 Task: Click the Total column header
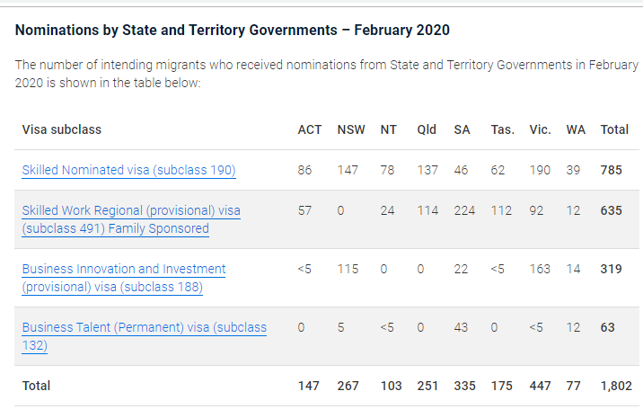[614, 129]
